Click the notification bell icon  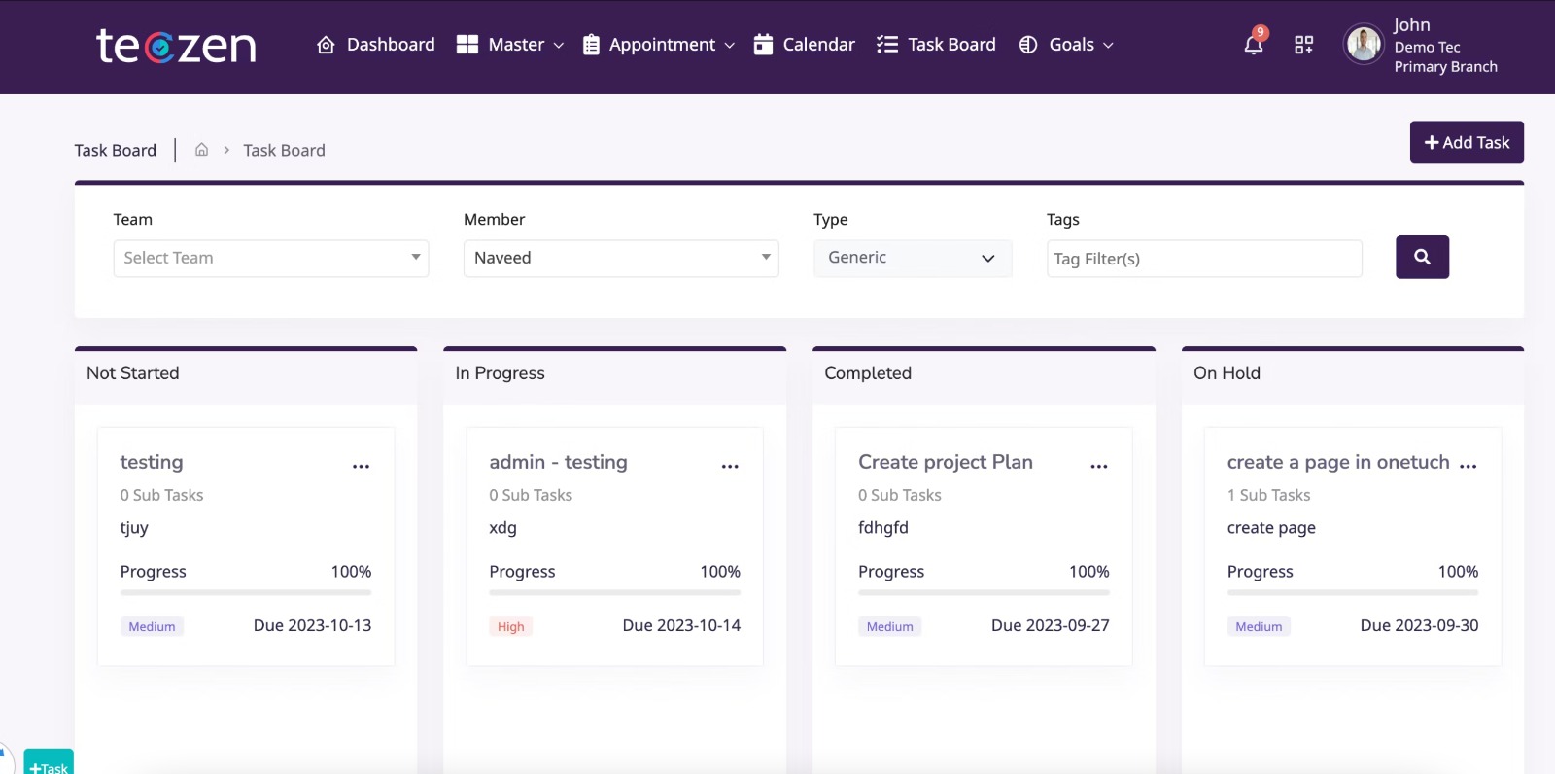[x=1254, y=45]
